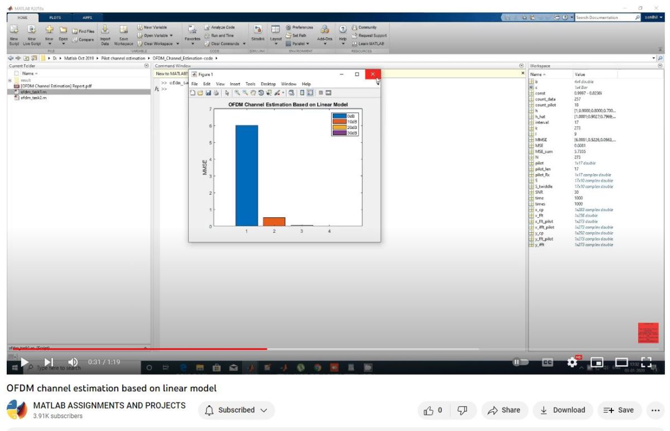Like the video with thumbs up
670x431 pixels.
(x=433, y=410)
